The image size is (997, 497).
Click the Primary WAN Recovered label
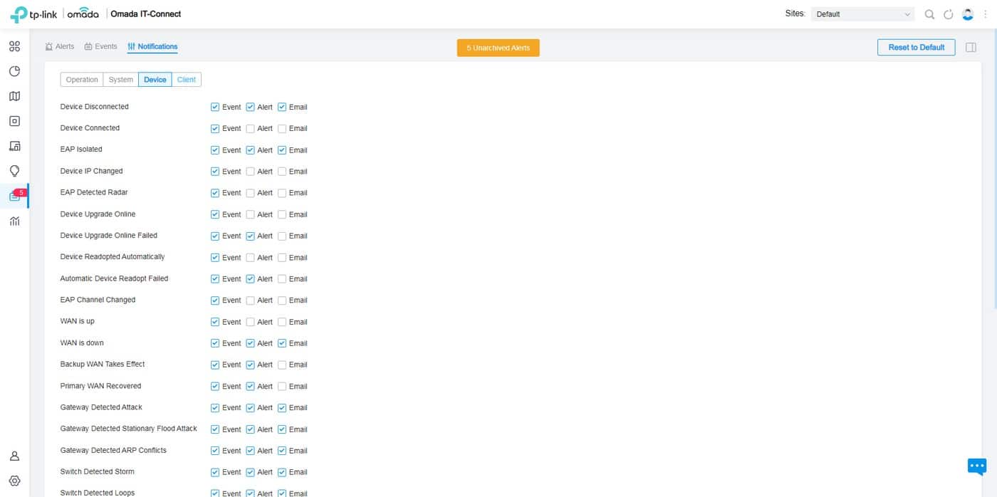(100, 386)
